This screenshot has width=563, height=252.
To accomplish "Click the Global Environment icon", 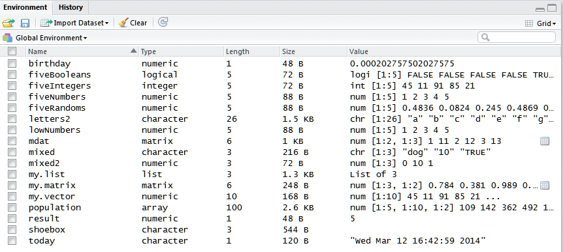I will coord(7,38).
